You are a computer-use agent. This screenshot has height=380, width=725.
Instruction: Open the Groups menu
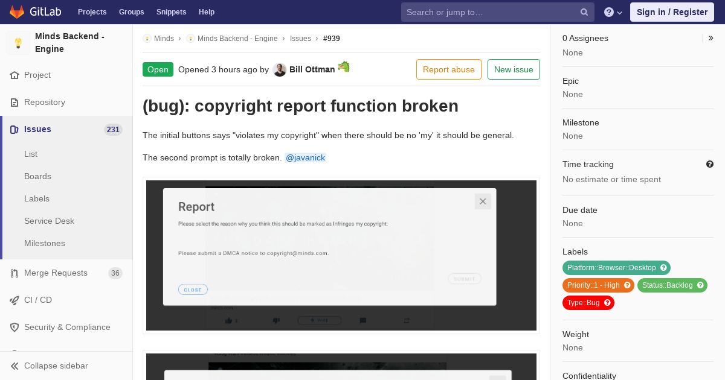(x=132, y=12)
